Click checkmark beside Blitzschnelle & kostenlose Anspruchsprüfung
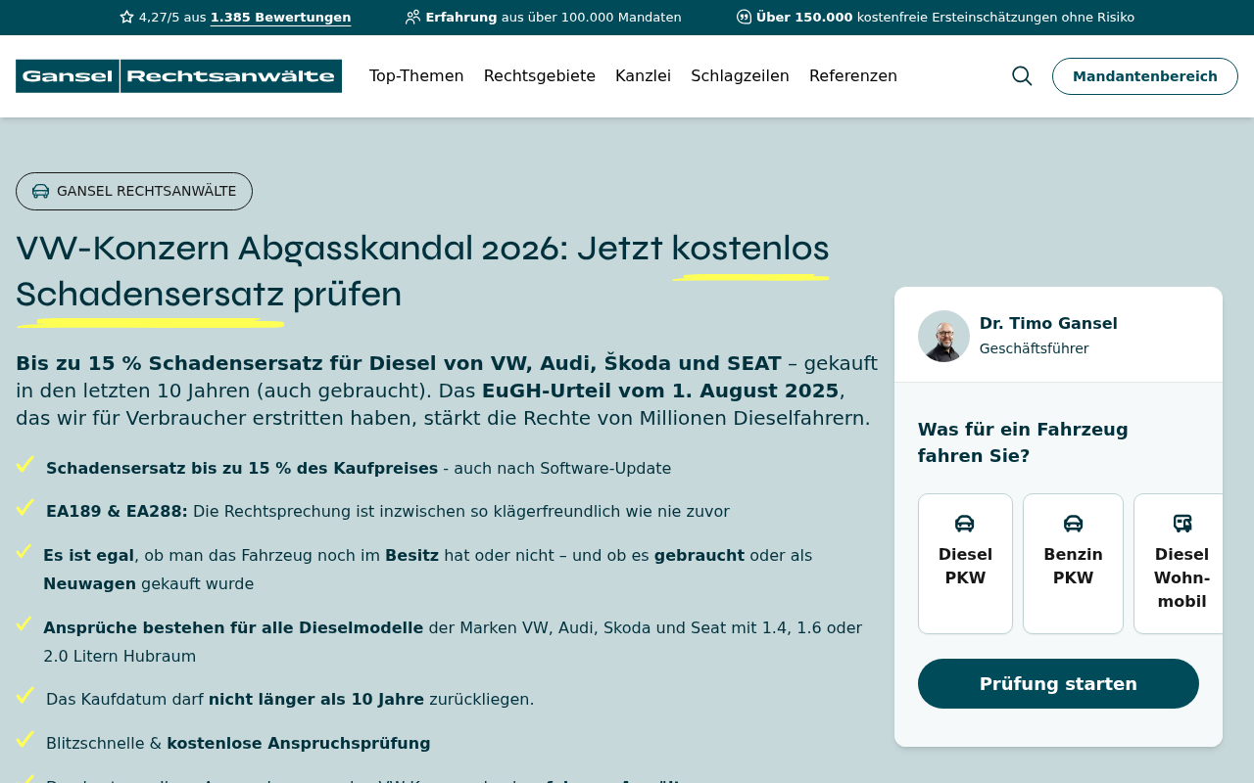1254x783 pixels. click(25, 739)
